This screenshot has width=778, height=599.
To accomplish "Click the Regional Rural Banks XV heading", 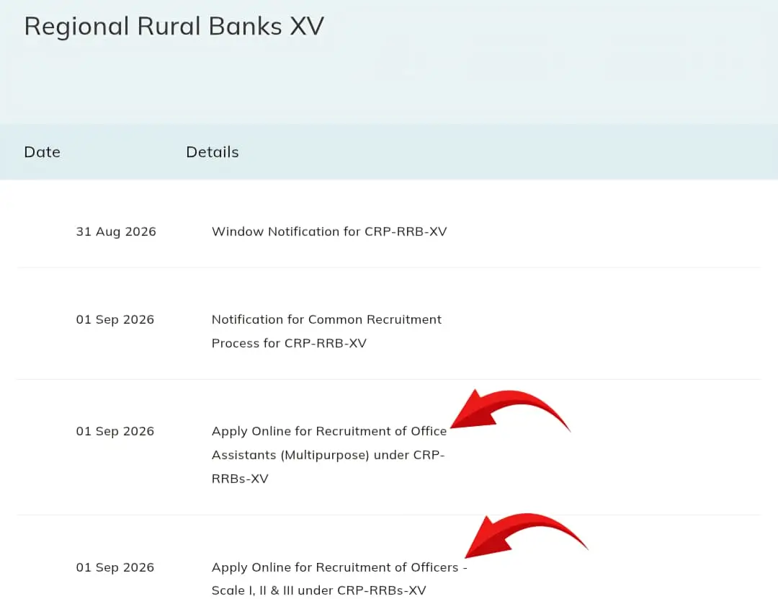I will (174, 27).
